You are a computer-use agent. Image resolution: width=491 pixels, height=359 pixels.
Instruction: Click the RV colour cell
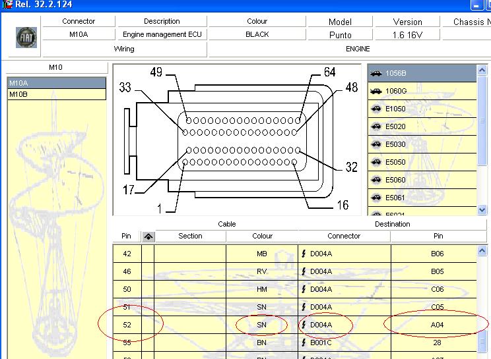[x=262, y=271]
